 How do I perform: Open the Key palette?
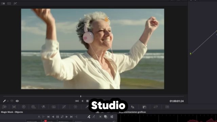point(144,107)
